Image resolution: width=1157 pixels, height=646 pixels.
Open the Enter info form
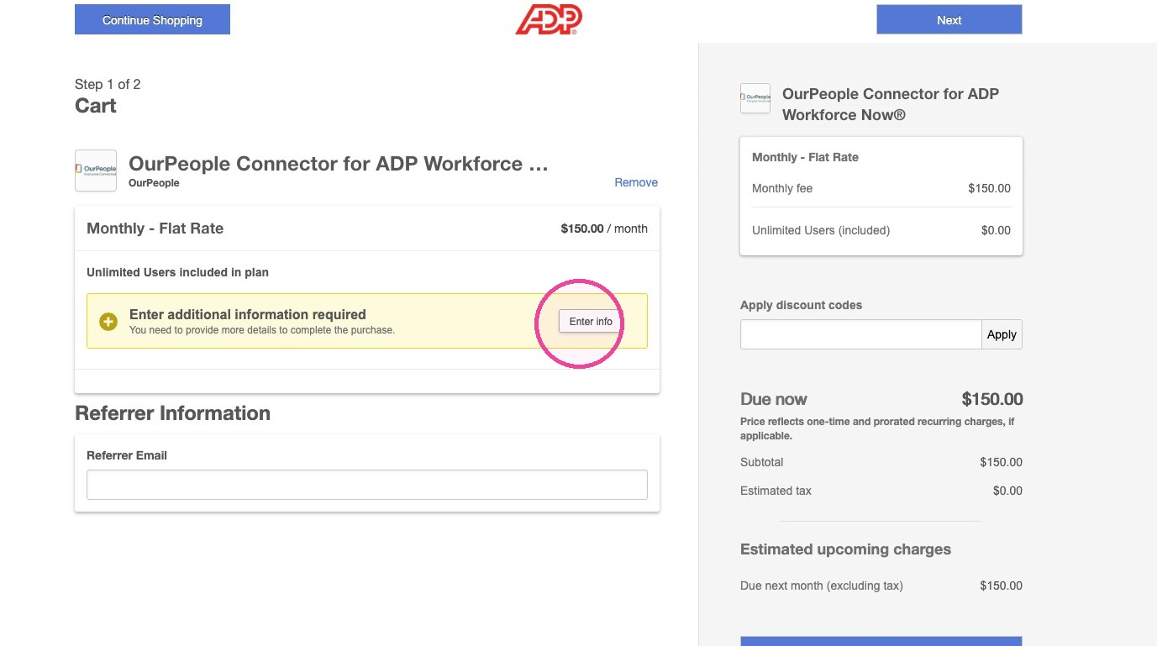coord(591,321)
